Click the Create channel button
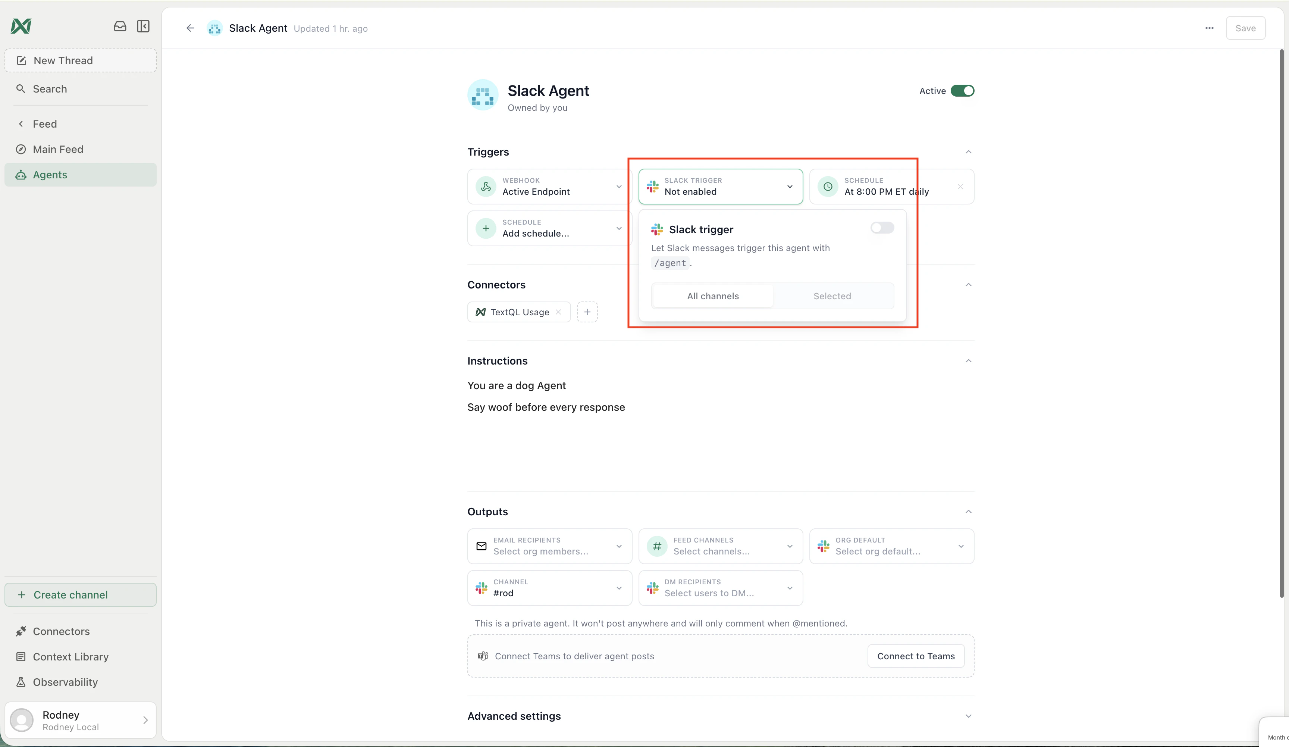The image size is (1289, 747). pos(80,595)
